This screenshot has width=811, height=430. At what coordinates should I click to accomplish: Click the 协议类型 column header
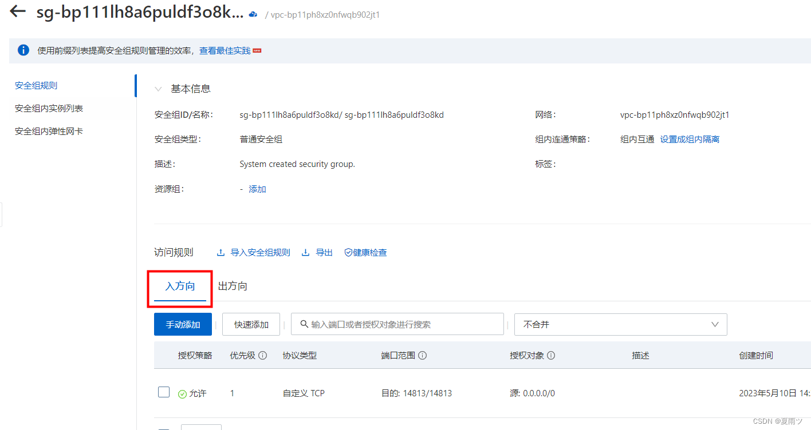coord(300,355)
